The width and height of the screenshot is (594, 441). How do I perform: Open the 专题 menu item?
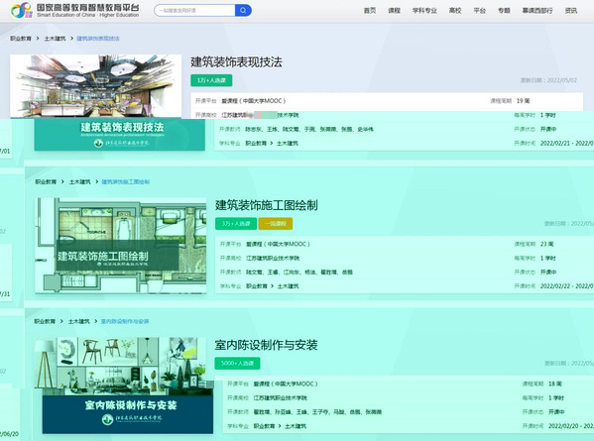point(504,11)
